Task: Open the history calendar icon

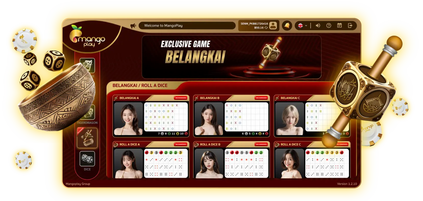Action: (x=339, y=25)
